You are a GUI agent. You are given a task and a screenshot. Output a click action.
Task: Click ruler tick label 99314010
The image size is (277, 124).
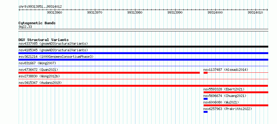(x=255, y=12)
